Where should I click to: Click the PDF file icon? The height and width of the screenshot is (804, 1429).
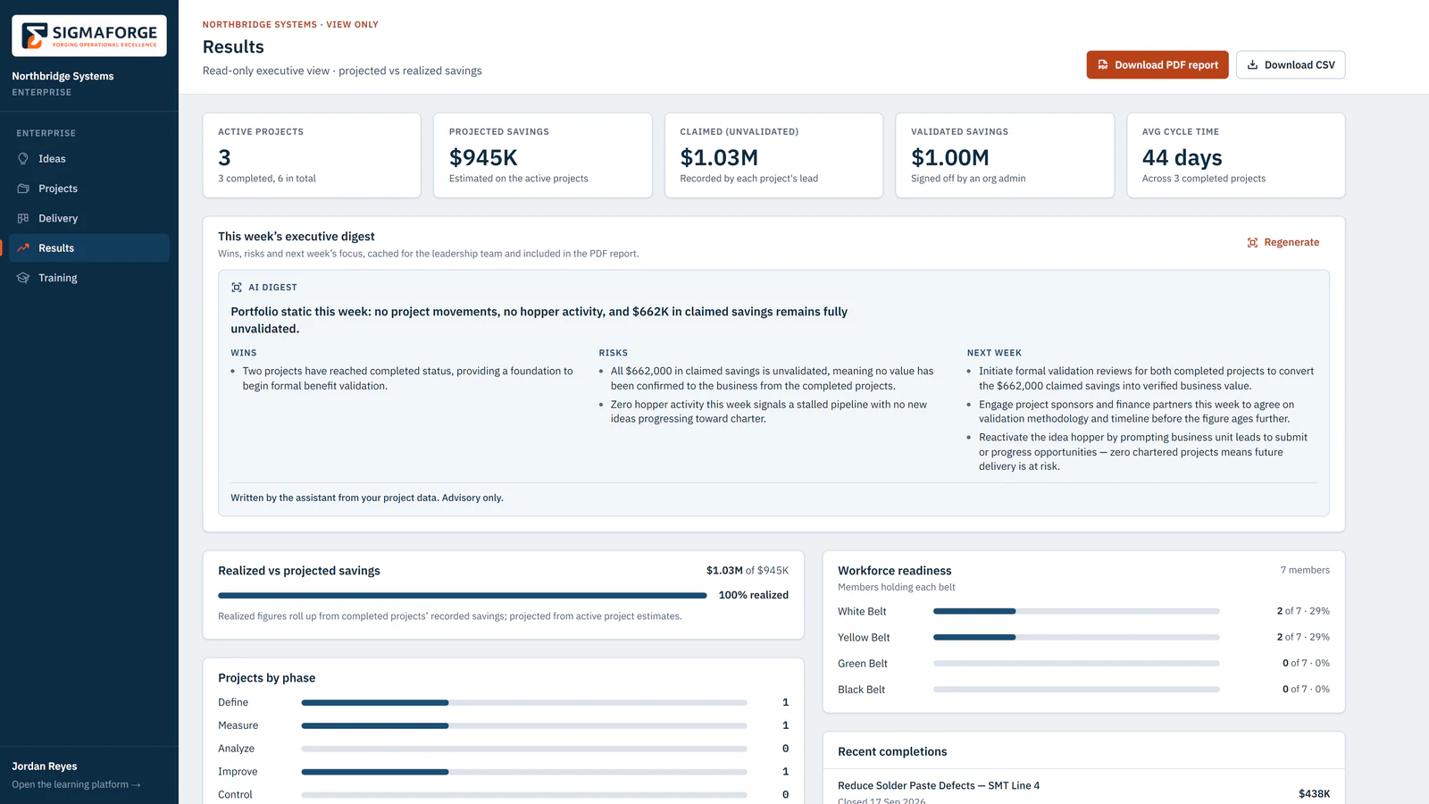tap(1103, 65)
